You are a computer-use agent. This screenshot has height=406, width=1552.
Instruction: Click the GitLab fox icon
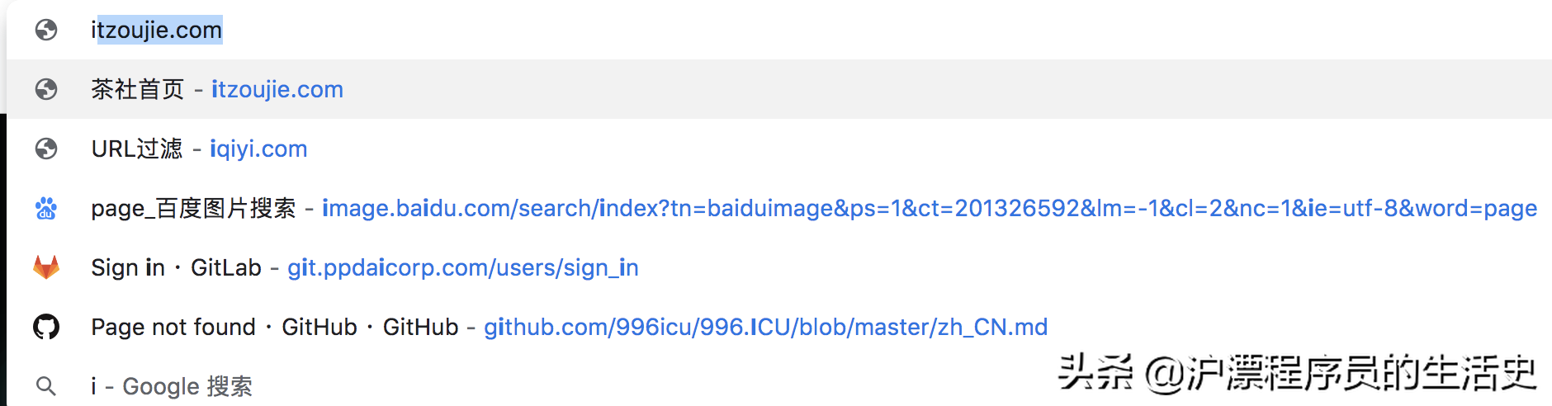46,267
